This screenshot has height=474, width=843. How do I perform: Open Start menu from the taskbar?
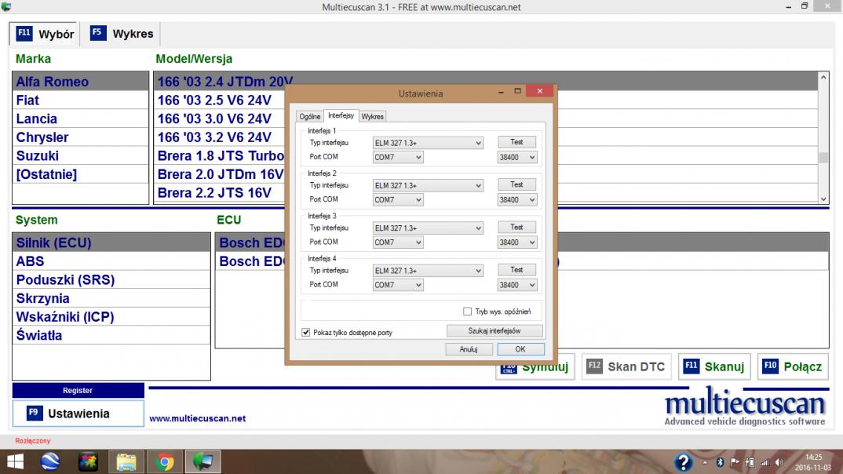(x=15, y=461)
